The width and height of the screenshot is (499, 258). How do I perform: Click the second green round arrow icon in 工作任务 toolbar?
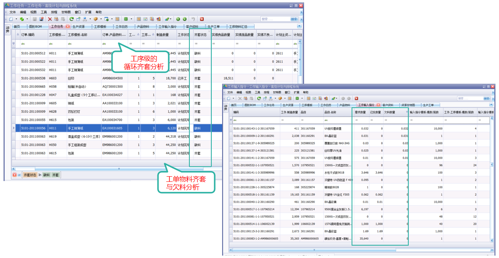[185, 19]
